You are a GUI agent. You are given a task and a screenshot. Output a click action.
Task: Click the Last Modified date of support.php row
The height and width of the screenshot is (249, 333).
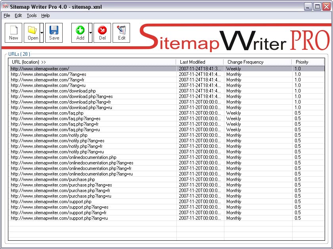point(200,202)
